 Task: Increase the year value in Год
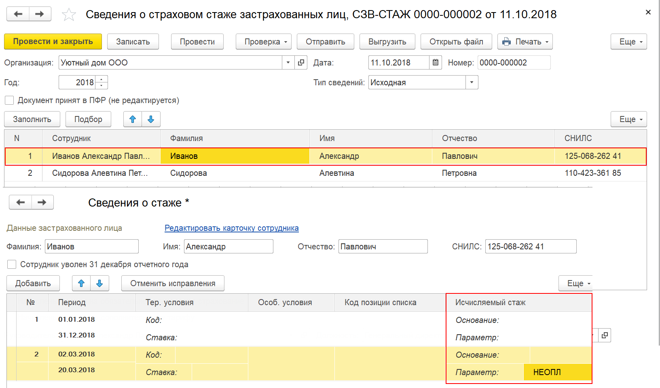[x=102, y=79]
